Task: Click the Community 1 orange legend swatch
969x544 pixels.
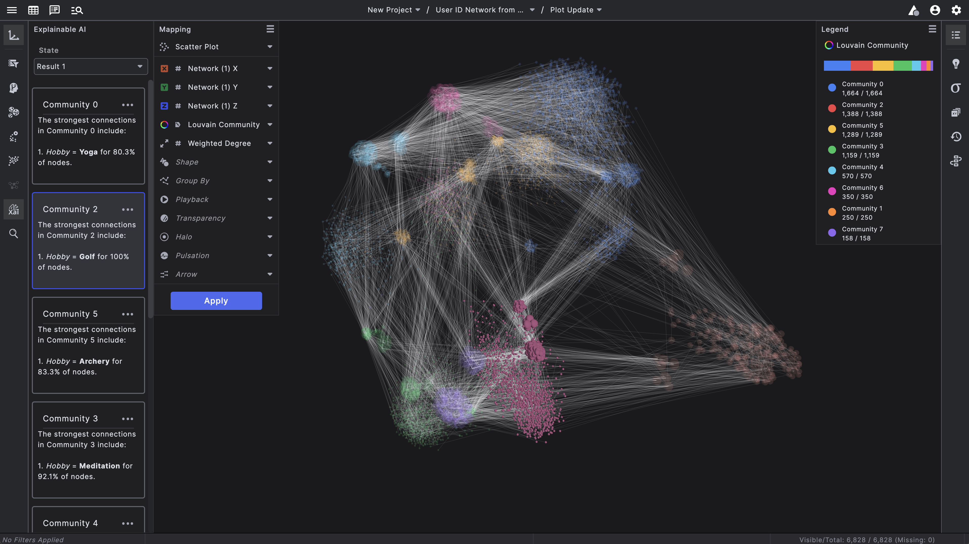Action: tap(832, 212)
